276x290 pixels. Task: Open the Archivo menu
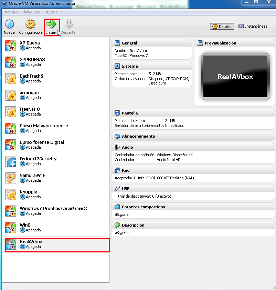point(11,12)
